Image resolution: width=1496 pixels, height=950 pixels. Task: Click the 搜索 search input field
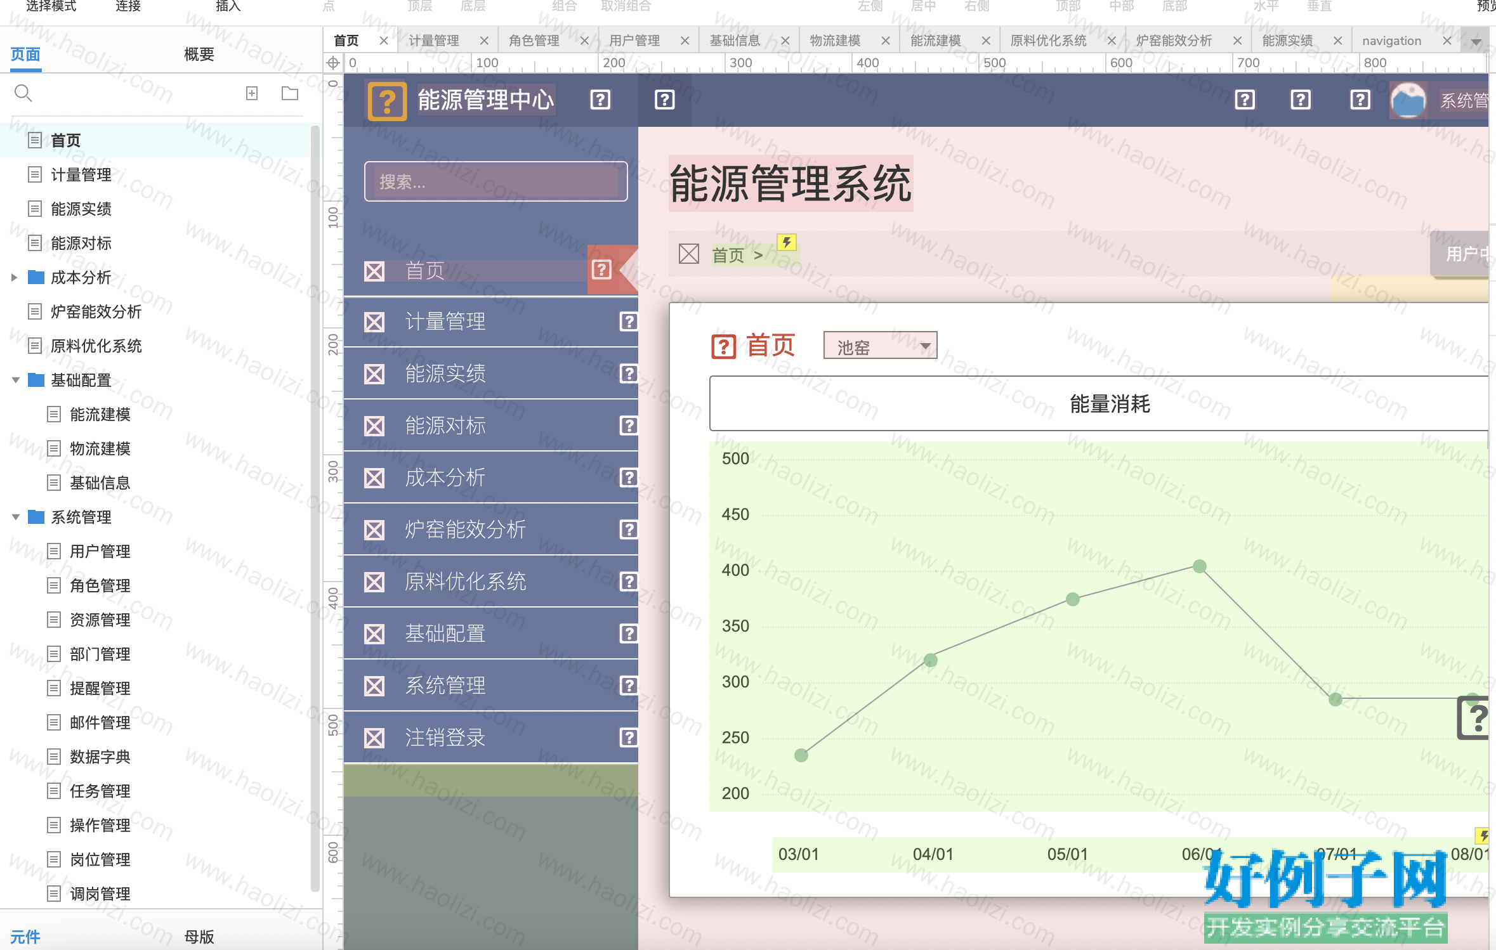(496, 181)
